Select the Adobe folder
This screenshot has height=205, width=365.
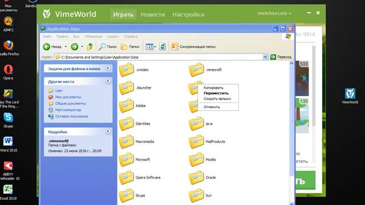pyautogui.click(x=132, y=106)
